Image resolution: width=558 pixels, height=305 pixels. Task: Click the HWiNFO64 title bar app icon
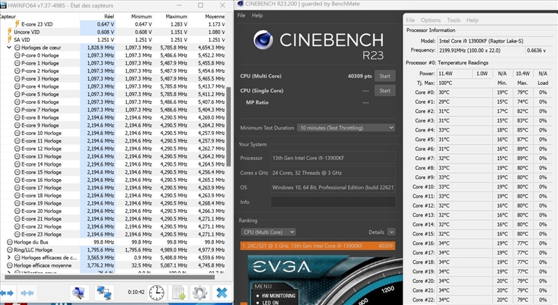(x=3, y=6)
